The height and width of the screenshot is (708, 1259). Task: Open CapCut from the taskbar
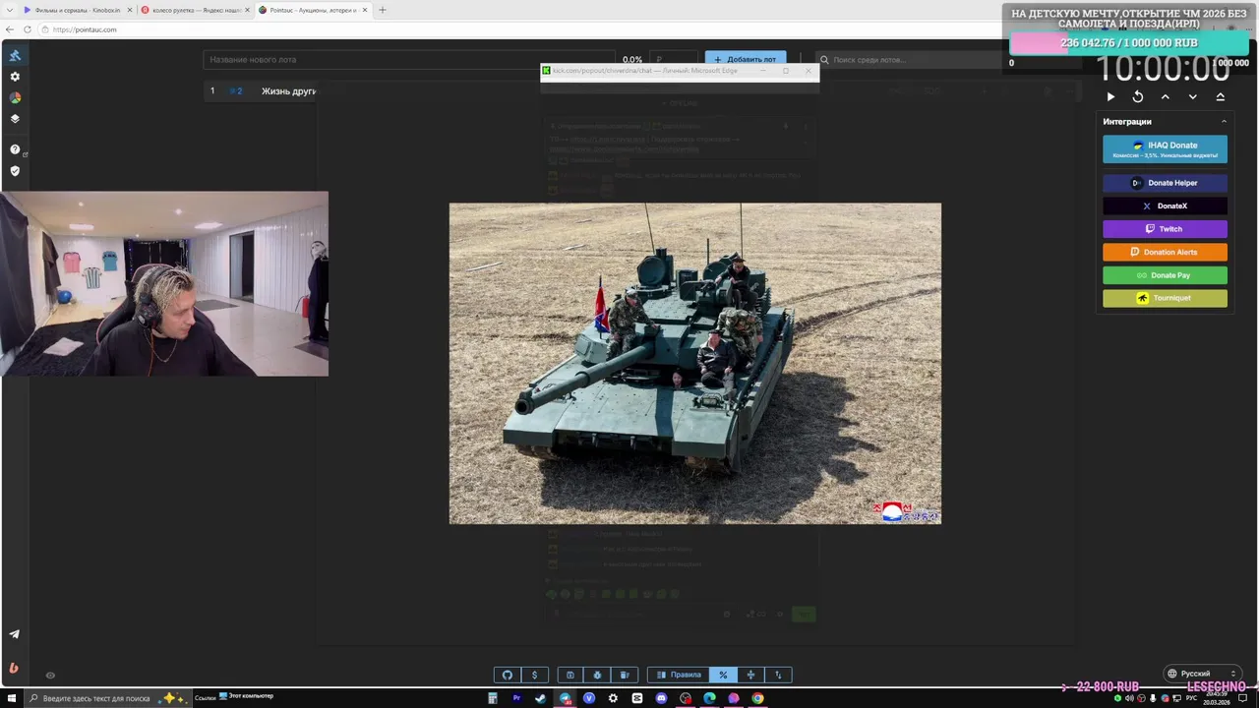coord(637,698)
